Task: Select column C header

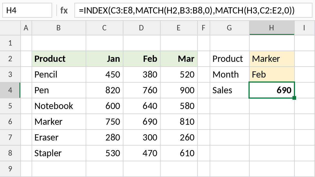Action: [105, 28]
